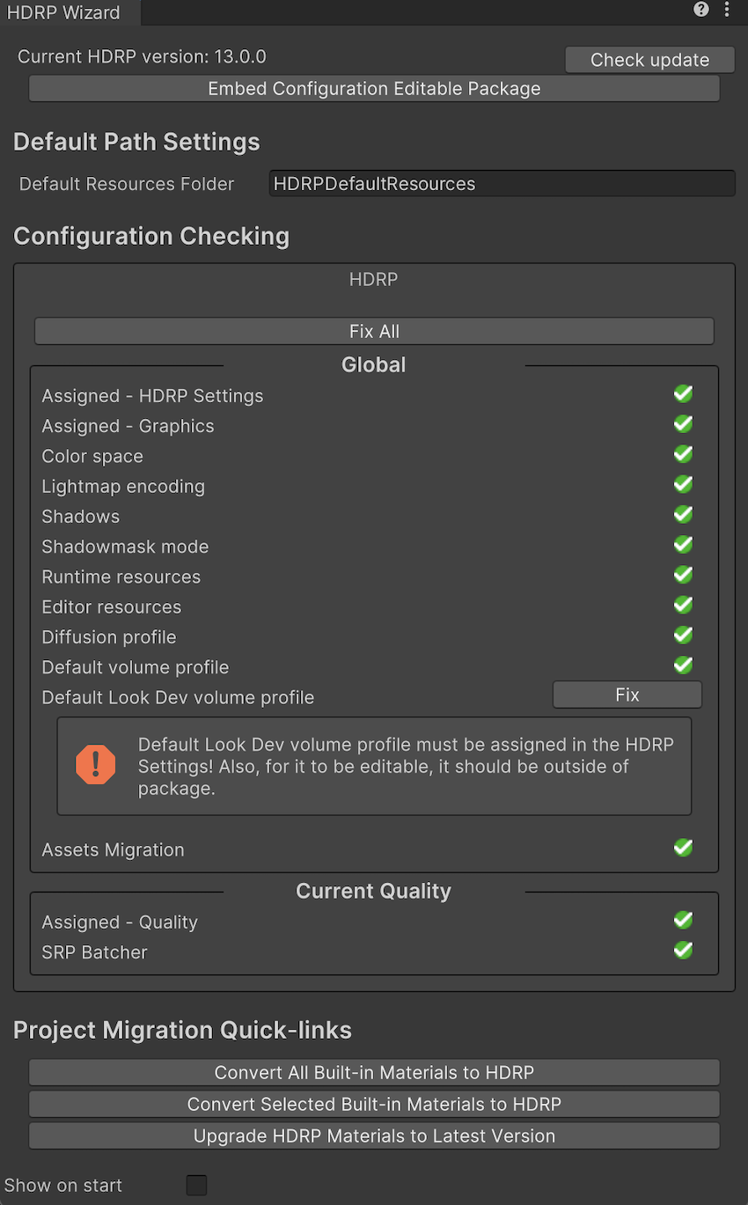Click the checkmark next to Lightmap encoding
This screenshot has width=748, height=1205.
click(x=683, y=484)
